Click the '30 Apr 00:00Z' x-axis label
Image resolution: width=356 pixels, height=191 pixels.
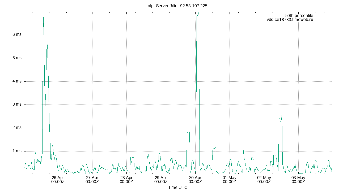[195, 180]
